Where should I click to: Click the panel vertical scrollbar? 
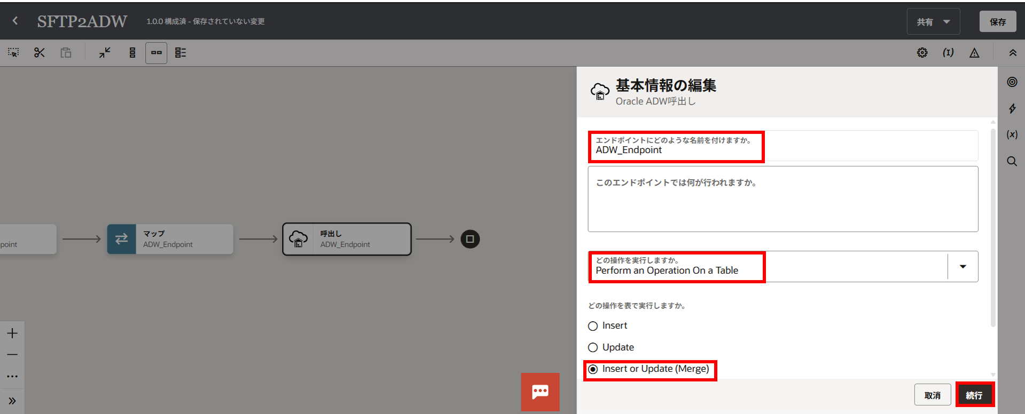[993, 227]
